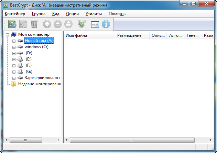Expand the windows (C:) drive node

coord(14,47)
